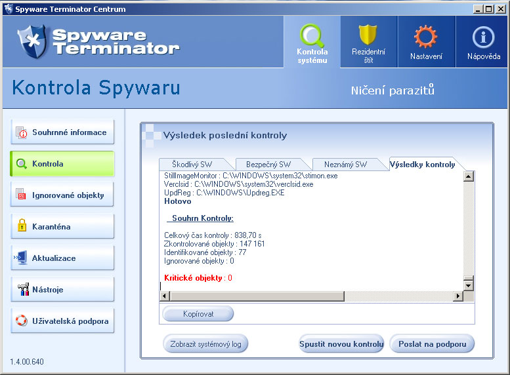This screenshot has height=375, width=510.
Task: Click title bar application icon
Action: coord(8,9)
